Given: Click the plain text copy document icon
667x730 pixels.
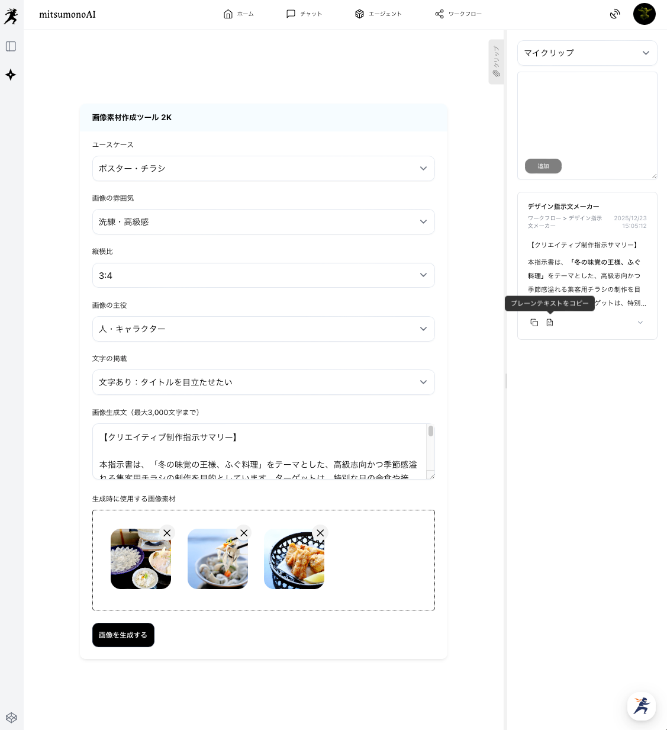Looking at the screenshot, I should (550, 323).
